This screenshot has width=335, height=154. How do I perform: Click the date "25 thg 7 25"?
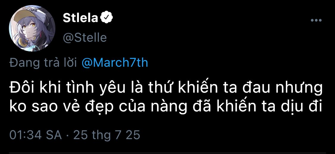coord(107,135)
